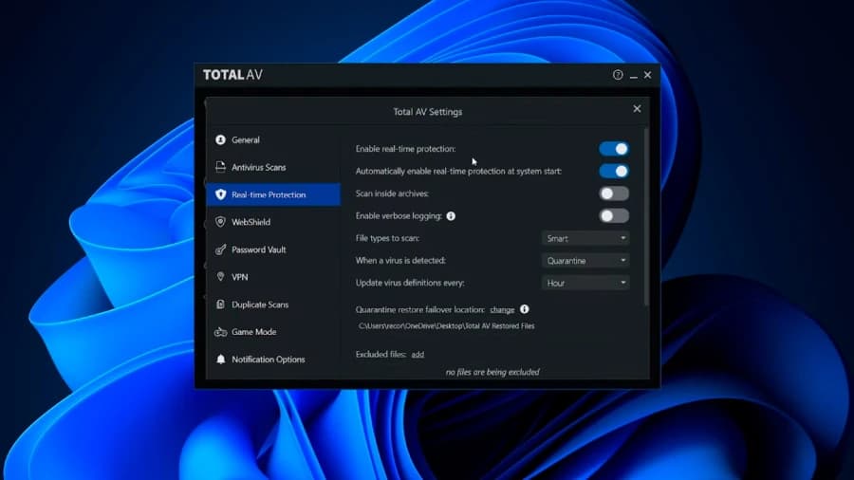Click info icon beside quarantine failover location
Viewport: 854px width, 480px height.
(x=524, y=309)
